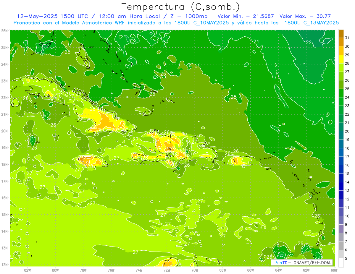Click the 20N latitude axis label
Viewport: 355px width, 274px height.
pos(5,131)
